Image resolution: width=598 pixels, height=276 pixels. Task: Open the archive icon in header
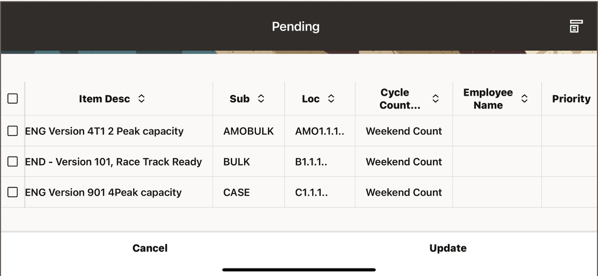(576, 26)
